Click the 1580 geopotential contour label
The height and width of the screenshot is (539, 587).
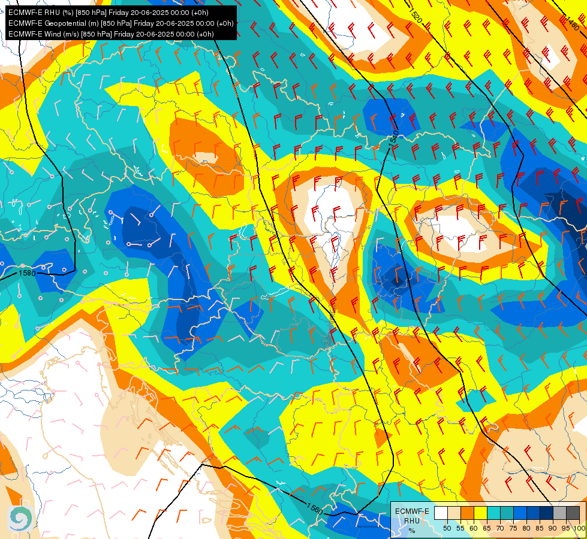(27, 273)
